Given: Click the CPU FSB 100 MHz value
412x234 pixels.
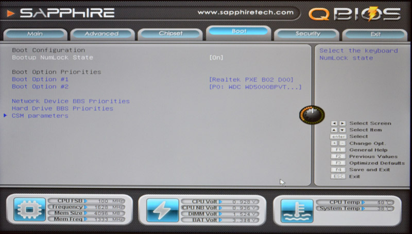Looking at the screenshot, I should (x=111, y=201).
